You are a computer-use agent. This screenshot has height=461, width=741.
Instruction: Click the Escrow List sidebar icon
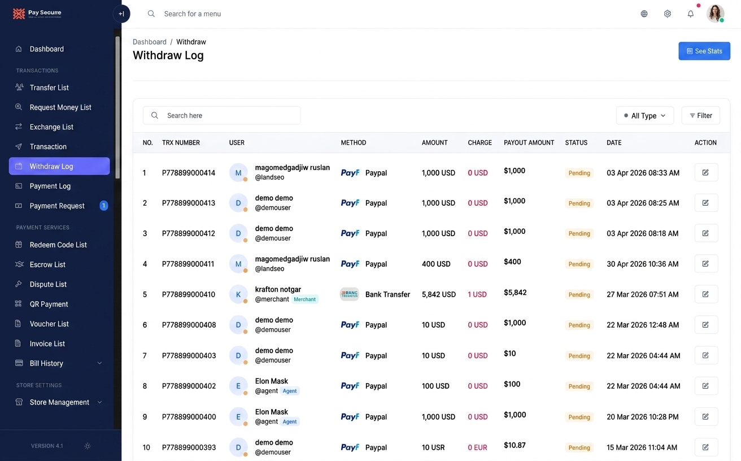pyautogui.click(x=19, y=264)
